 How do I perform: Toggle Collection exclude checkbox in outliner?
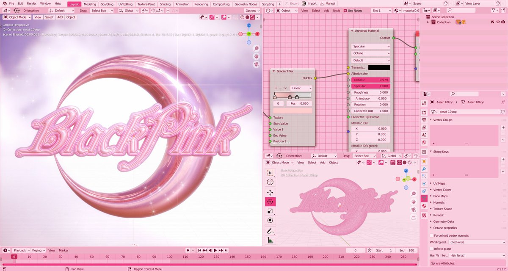[492, 22]
